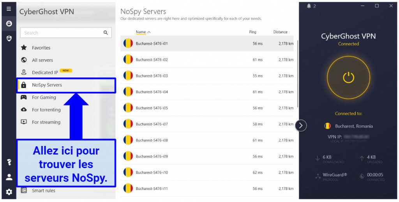Screen dimensions: 399x202
Task: Sort servers by Ping column
Action: (x=252, y=32)
